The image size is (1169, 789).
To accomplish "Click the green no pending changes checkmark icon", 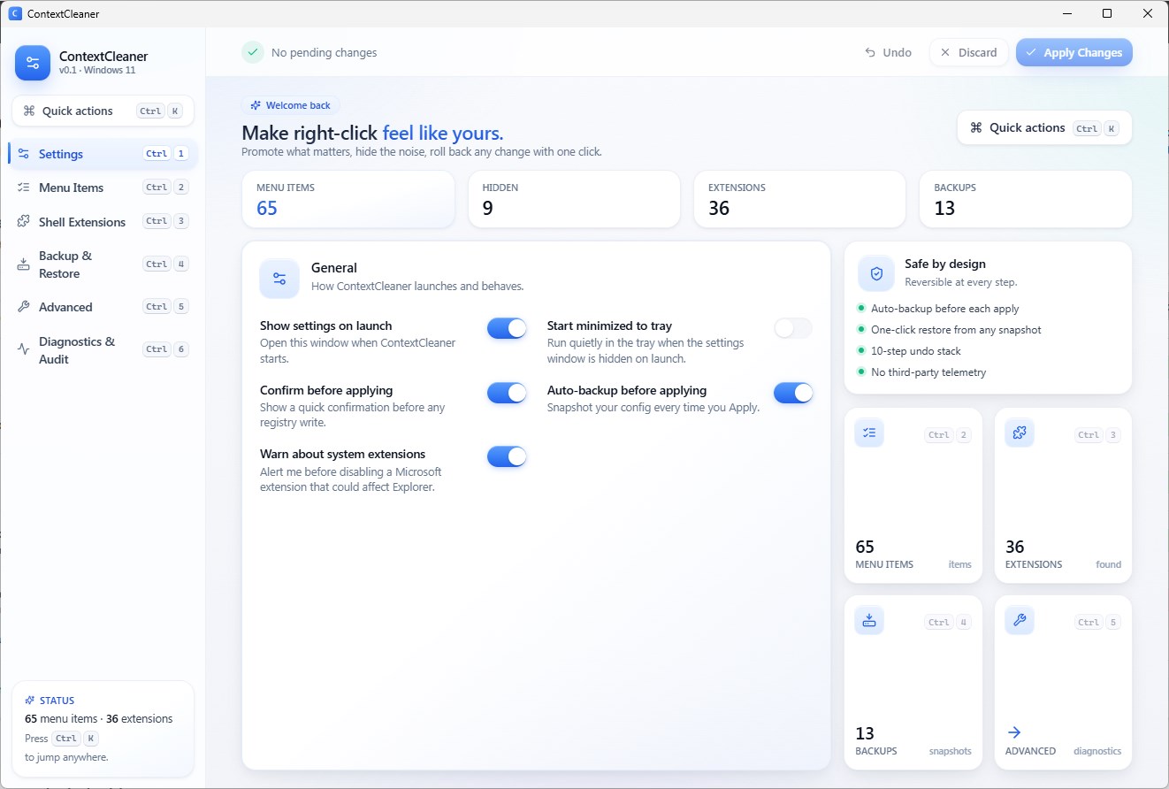I will point(253,52).
